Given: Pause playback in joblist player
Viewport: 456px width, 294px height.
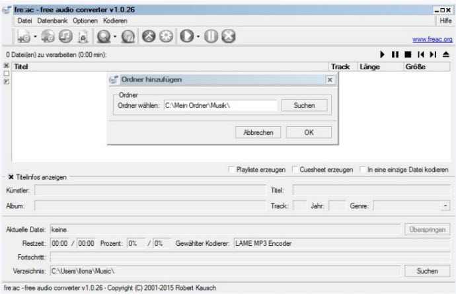Looking at the screenshot, I should coord(395,54).
